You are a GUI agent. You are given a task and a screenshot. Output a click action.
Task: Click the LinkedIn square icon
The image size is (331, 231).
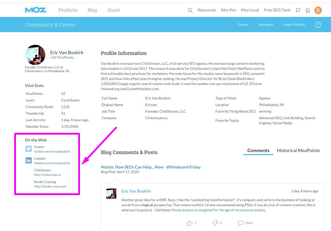point(29,160)
